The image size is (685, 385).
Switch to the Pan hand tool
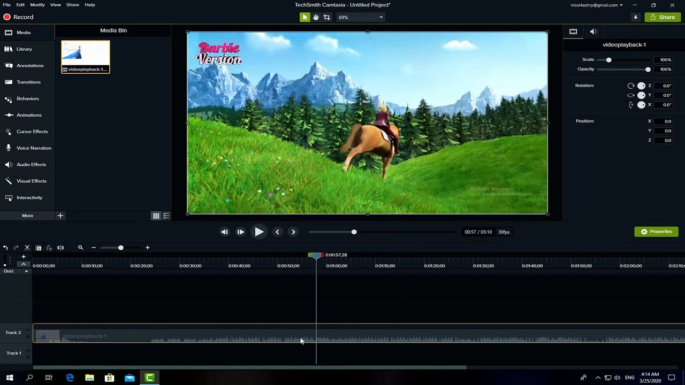[316, 17]
